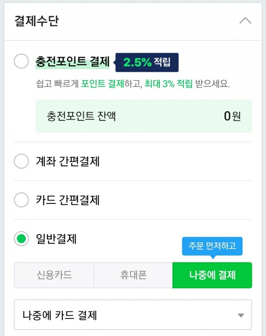The width and height of the screenshot is (266, 336).
Task: Click the 카드 간편결제 label
Action: 68,200
